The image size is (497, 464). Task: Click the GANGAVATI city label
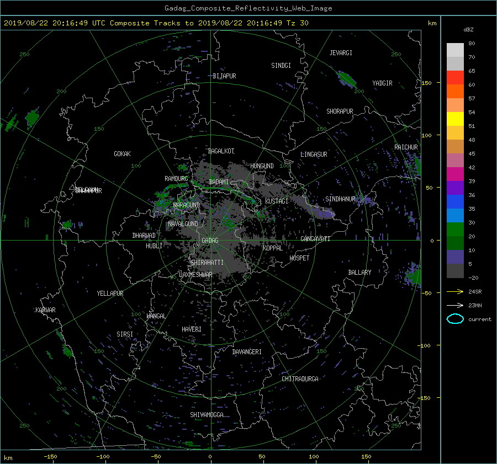pos(315,239)
